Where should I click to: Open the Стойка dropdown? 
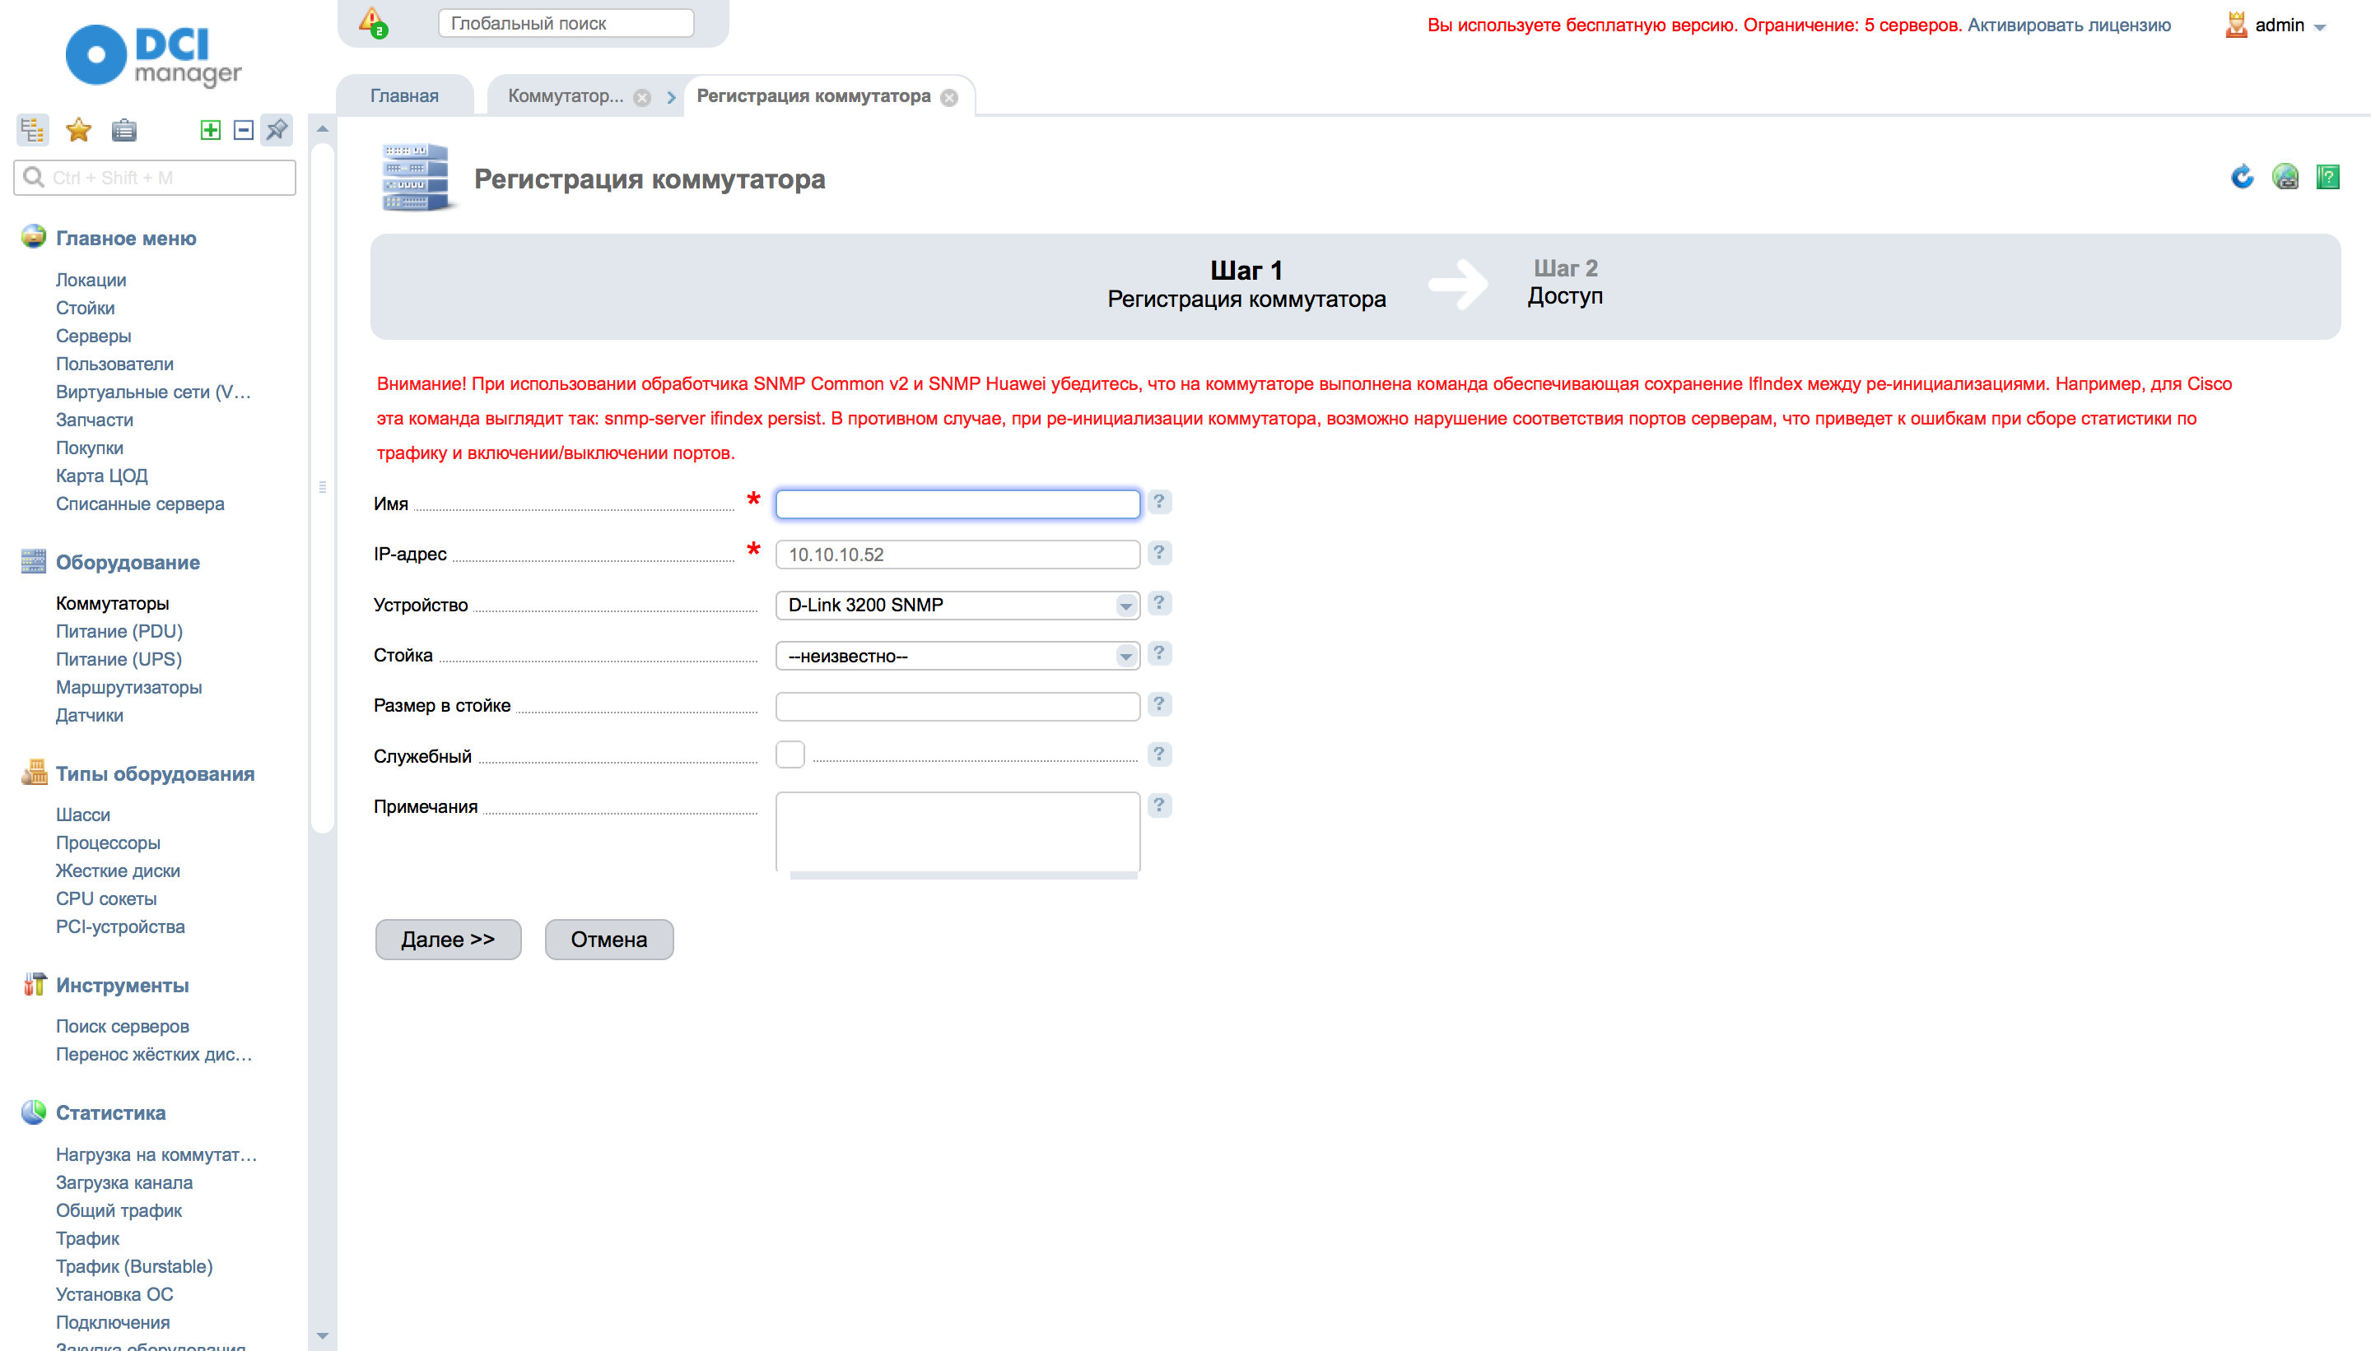[957, 656]
